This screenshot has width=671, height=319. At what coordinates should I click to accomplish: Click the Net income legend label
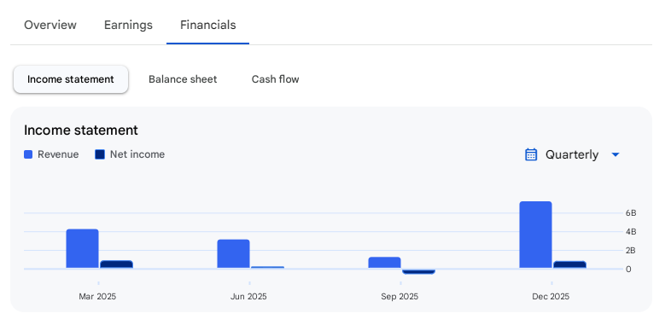pos(137,154)
